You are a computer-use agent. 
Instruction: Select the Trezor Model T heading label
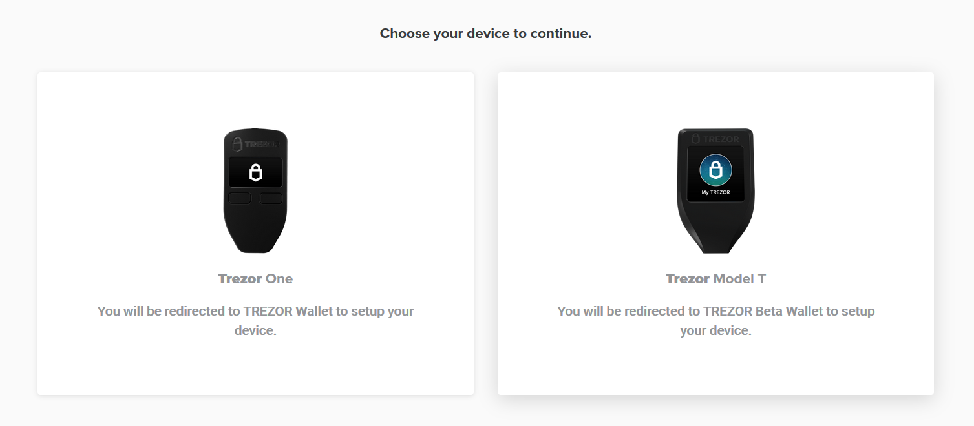coord(715,278)
